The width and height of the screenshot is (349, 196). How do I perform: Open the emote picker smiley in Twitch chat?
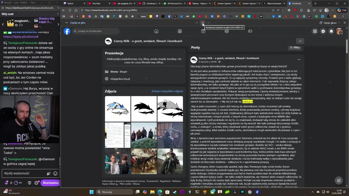56,173
